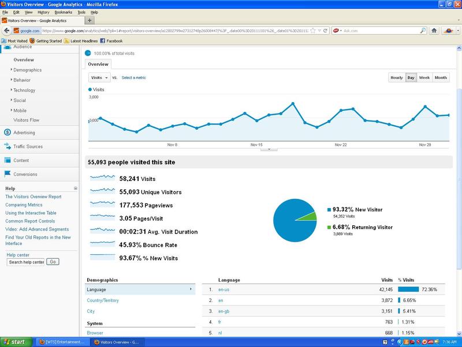Select Country/Territory under Demographics

coord(103,300)
